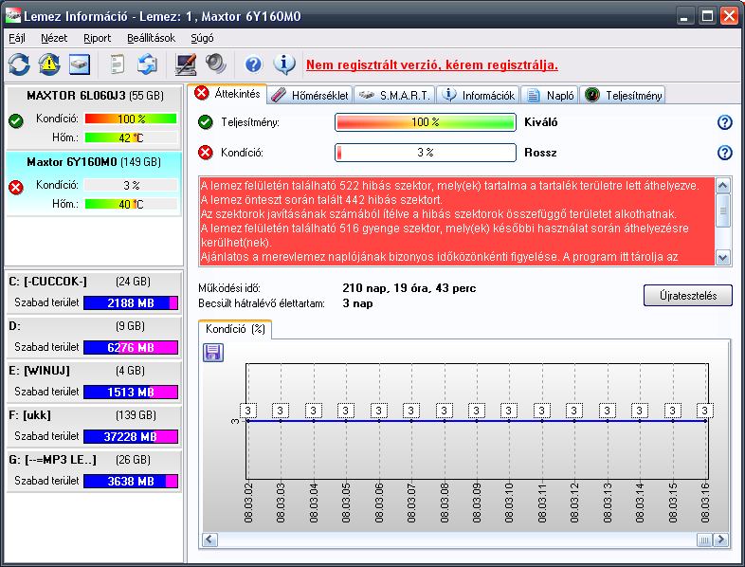Click the 100 % Teljesítmény progress bar
The width and height of the screenshot is (745, 567).
click(x=426, y=122)
